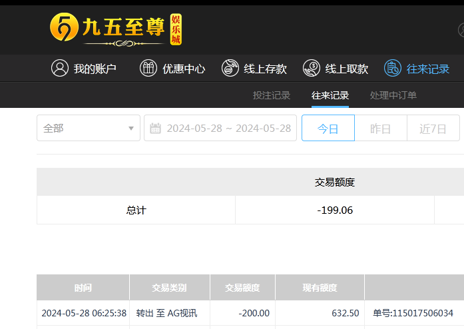Switch to 处理中订单 tab

point(393,95)
